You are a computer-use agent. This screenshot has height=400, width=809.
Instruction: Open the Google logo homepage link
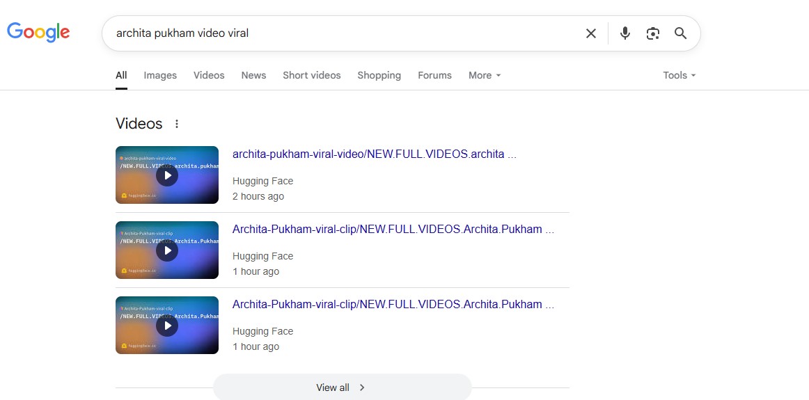tap(38, 32)
